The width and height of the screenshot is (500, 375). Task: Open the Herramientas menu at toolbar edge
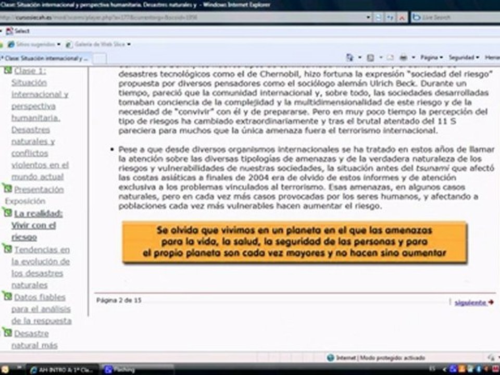(492, 57)
